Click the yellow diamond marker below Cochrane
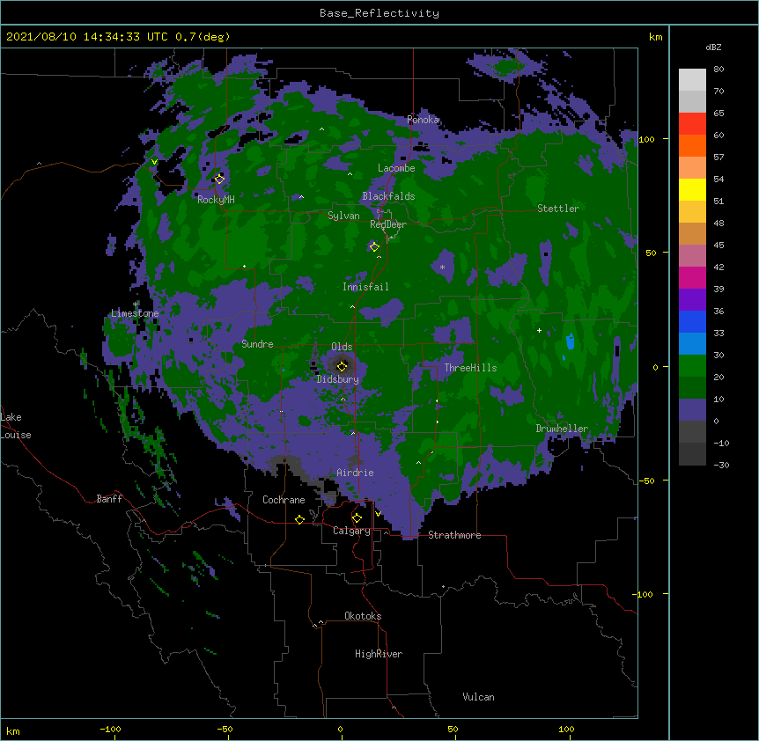Viewport: 759px width, 741px height. coord(299,519)
